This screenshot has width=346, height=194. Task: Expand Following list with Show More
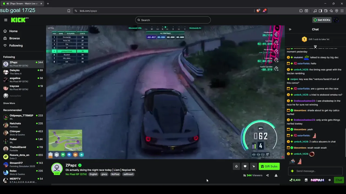point(9,103)
